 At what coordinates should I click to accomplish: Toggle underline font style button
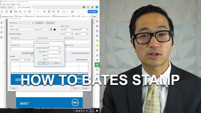tap(51, 30)
